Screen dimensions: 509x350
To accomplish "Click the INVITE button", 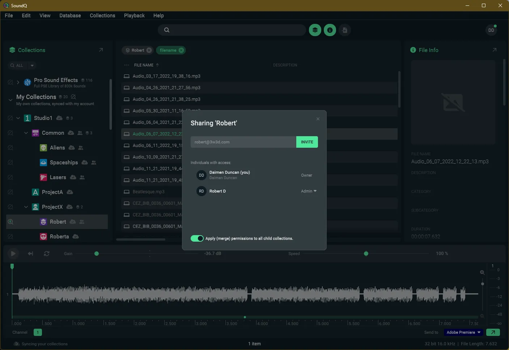I will (x=307, y=142).
